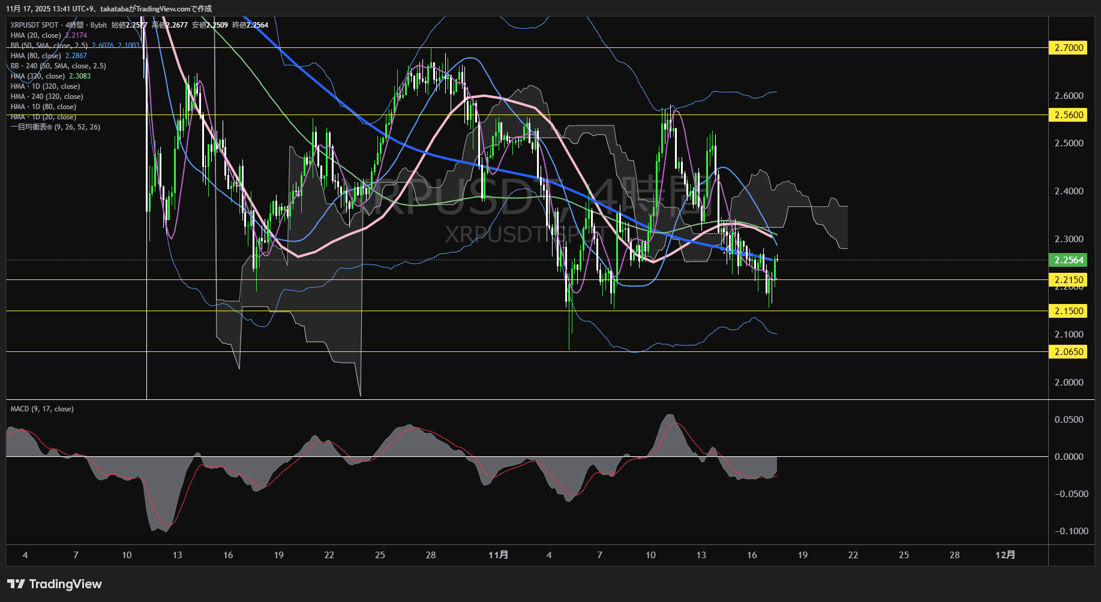The width and height of the screenshot is (1101, 602).
Task: Click the 11月 marker on time axis
Action: (x=498, y=555)
